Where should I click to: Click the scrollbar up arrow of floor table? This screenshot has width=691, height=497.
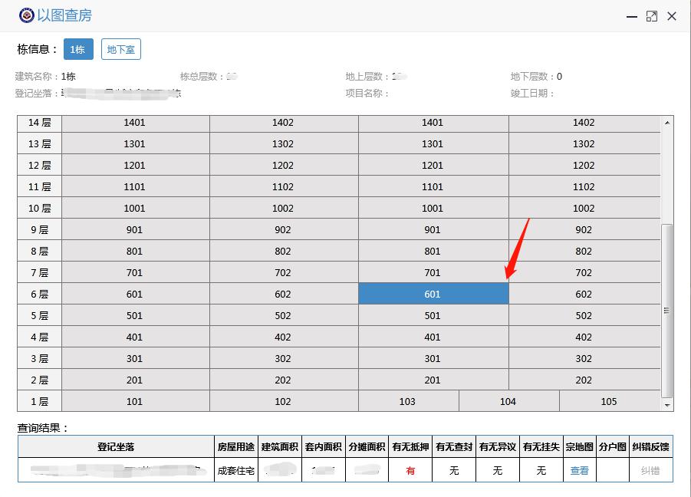[667, 122]
